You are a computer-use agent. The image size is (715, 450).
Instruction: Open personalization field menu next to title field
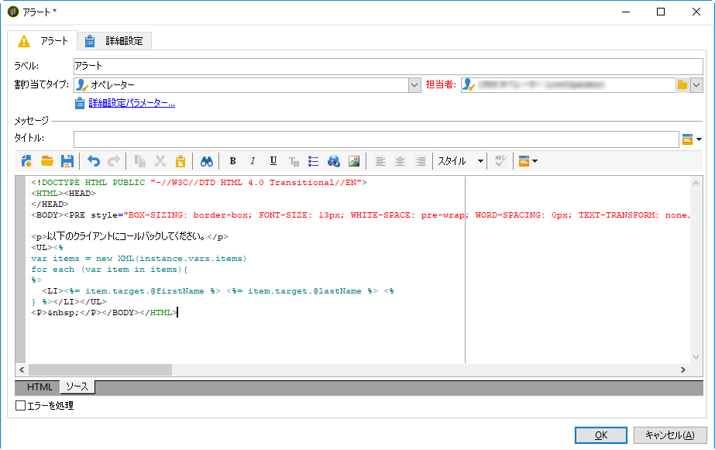(x=691, y=139)
